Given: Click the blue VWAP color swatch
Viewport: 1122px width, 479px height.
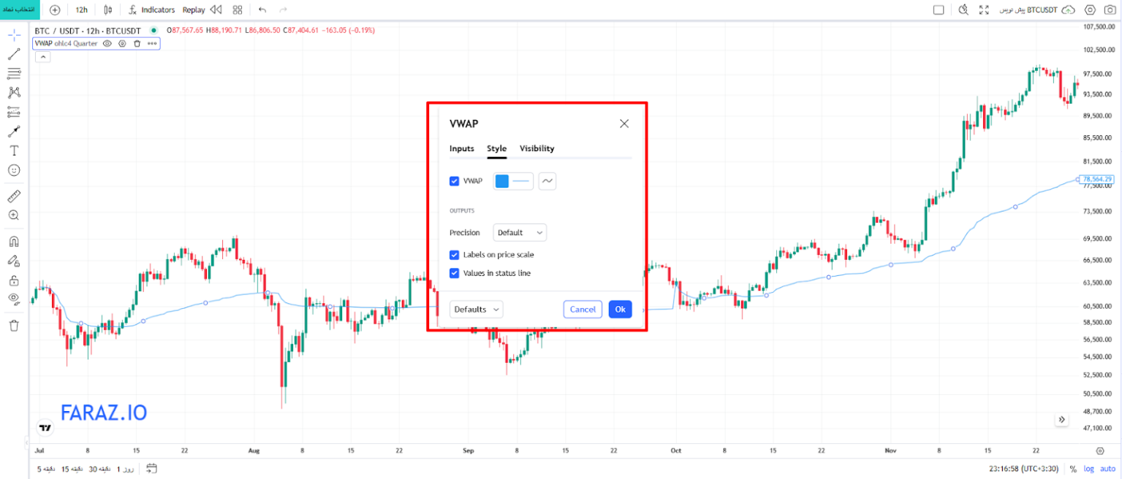Looking at the screenshot, I should tap(502, 181).
